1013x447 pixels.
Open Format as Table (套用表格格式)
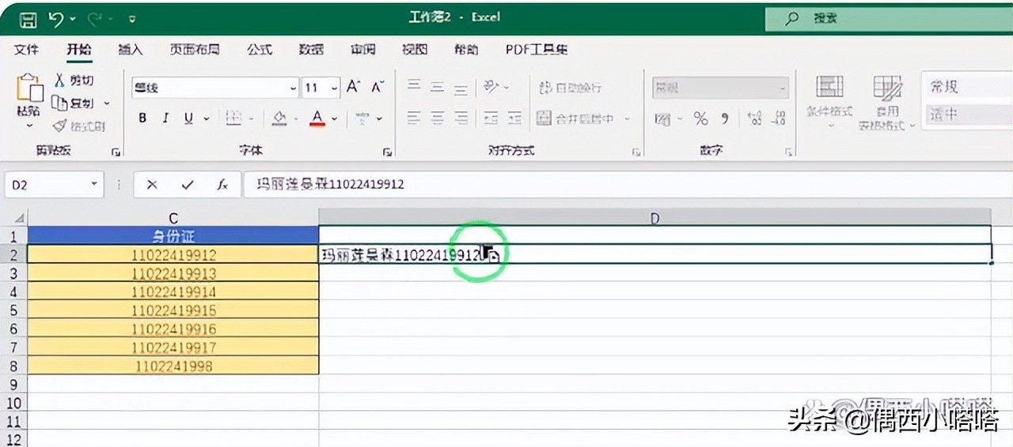click(887, 103)
